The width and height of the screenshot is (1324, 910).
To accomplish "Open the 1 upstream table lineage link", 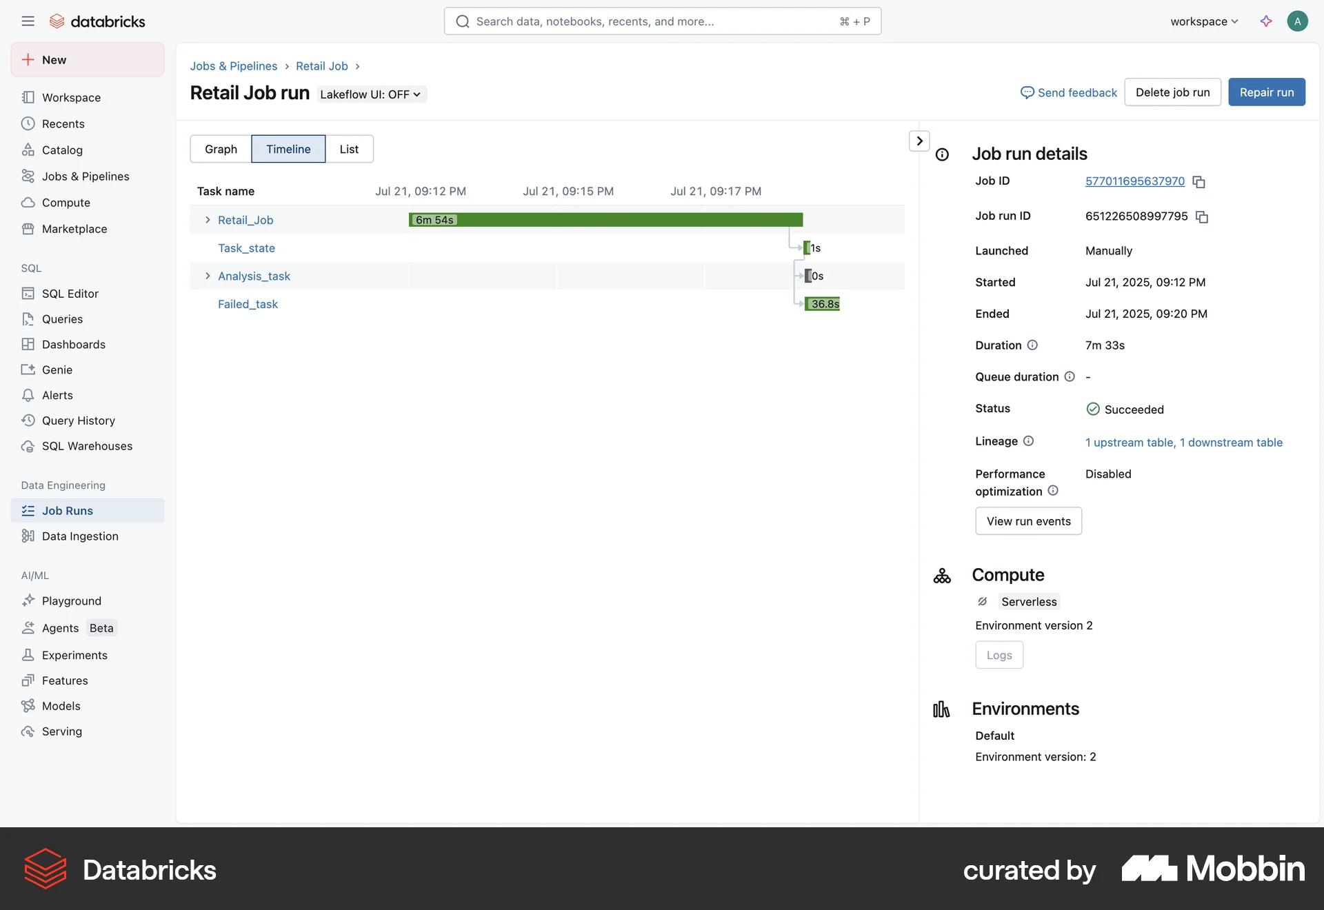I will 1129,442.
